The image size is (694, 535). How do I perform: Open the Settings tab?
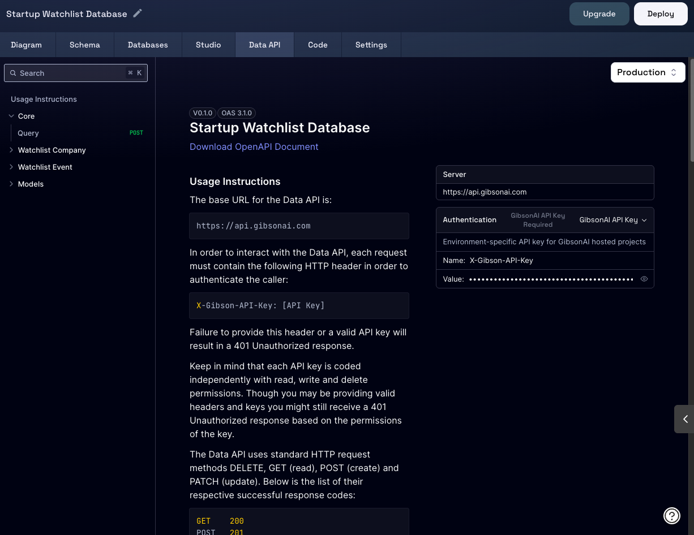pos(371,45)
